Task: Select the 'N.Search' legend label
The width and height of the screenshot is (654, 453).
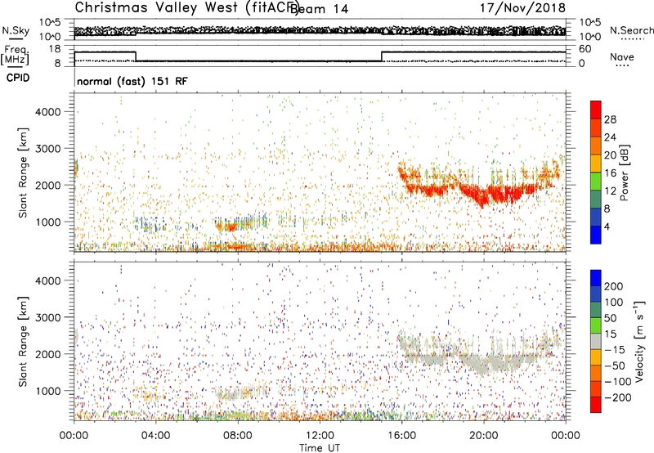Action: pyautogui.click(x=631, y=30)
